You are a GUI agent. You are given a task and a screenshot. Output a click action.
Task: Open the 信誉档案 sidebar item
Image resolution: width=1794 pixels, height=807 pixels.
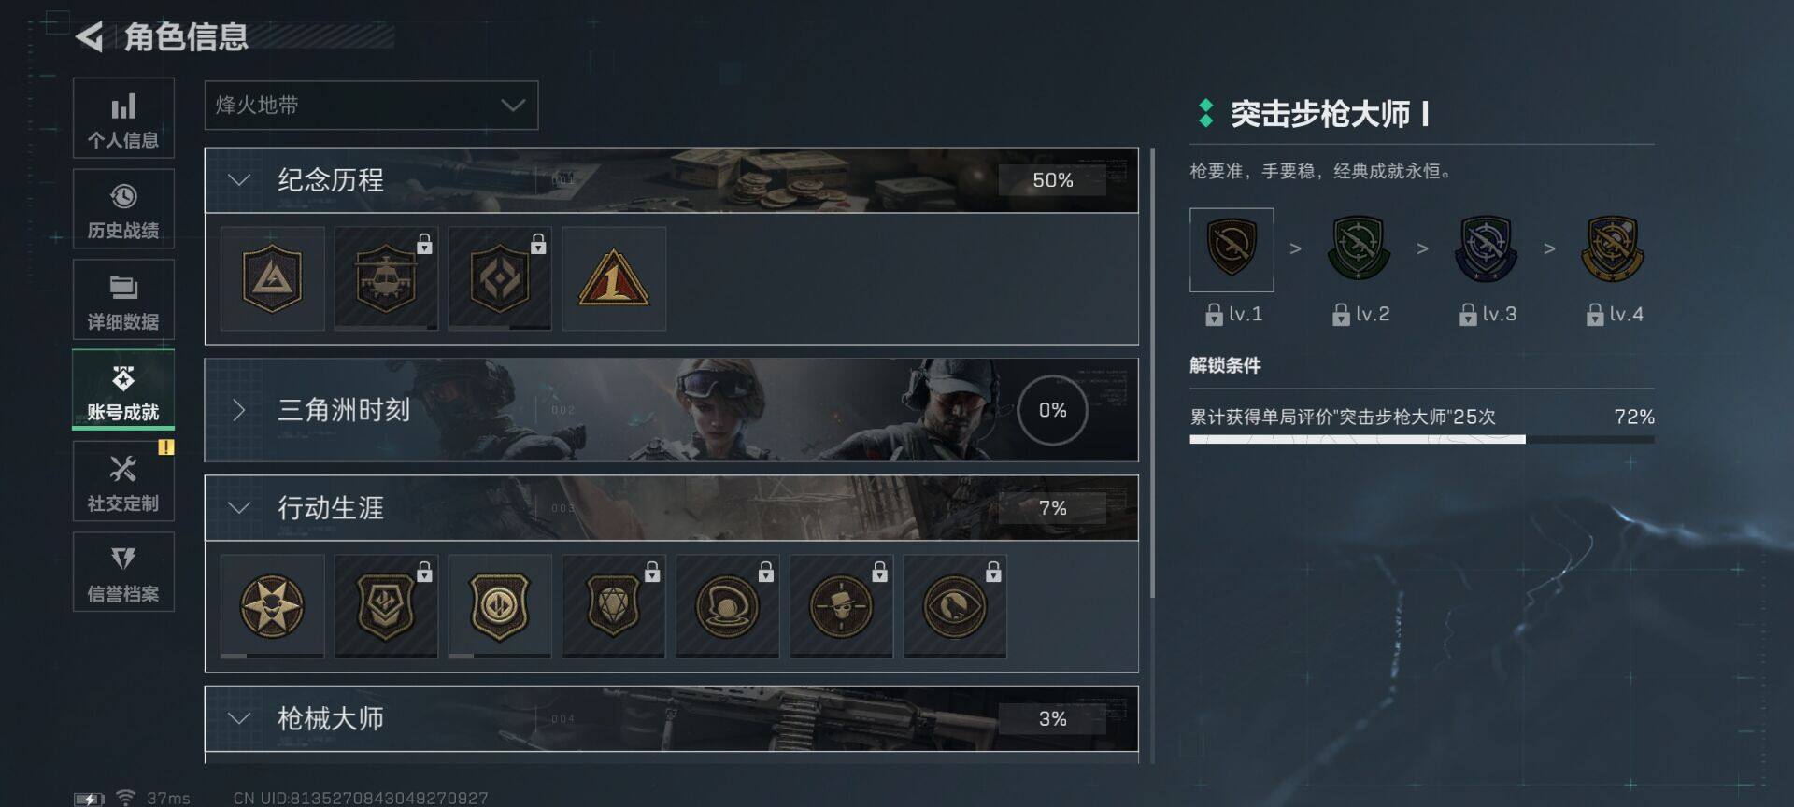[123, 572]
